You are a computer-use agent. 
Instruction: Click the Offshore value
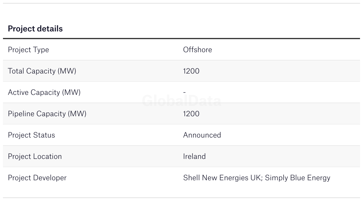[198, 50]
